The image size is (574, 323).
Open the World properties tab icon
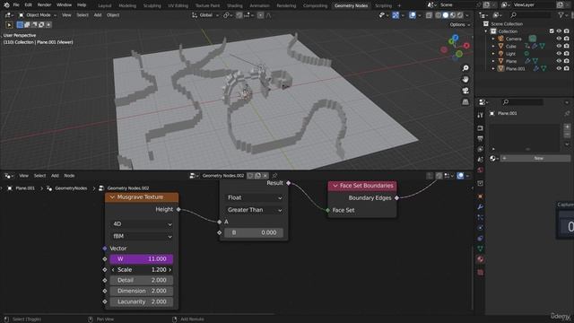(481, 170)
